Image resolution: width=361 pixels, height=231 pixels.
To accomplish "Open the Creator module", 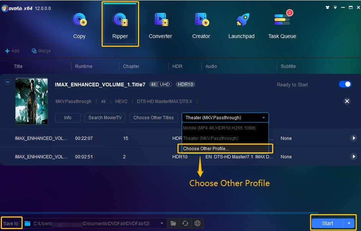I will point(201,25).
